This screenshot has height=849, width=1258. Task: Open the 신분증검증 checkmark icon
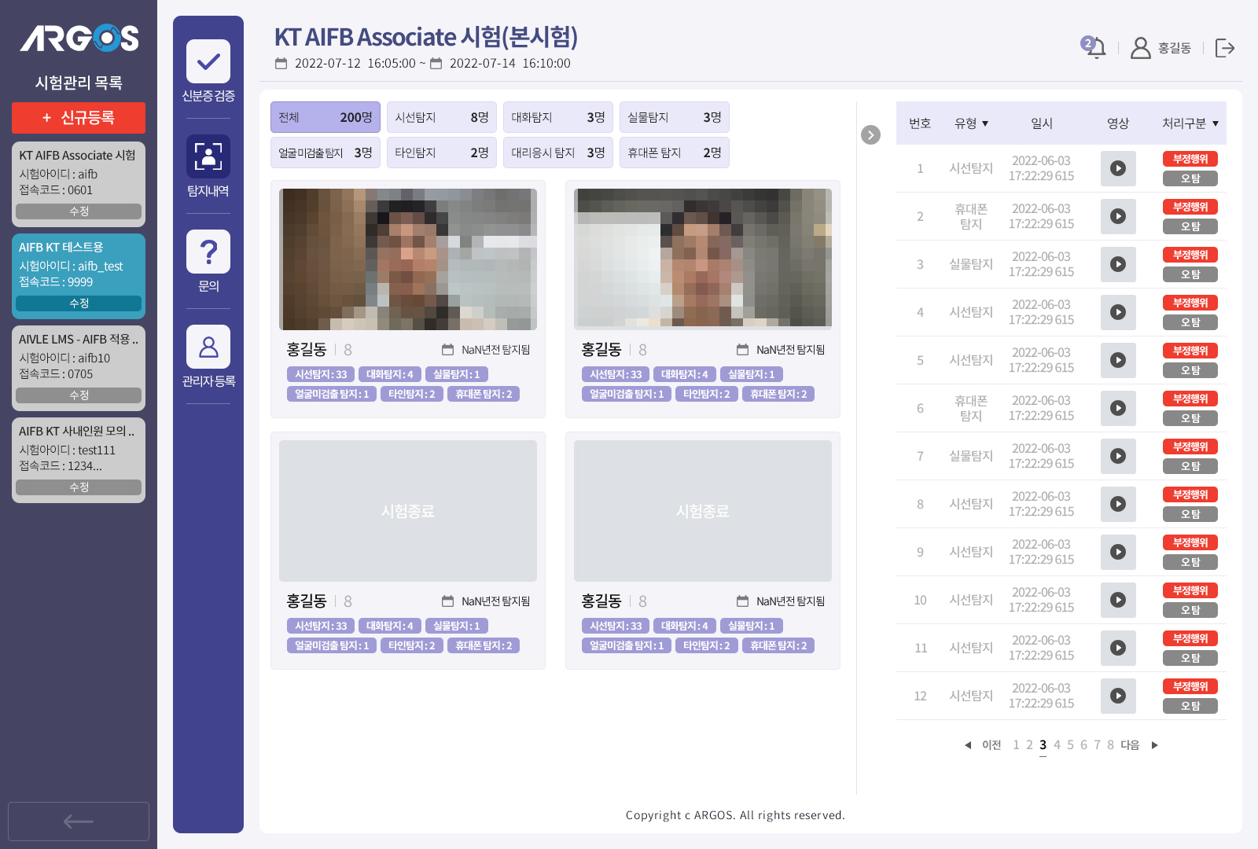(x=208, y=61)
